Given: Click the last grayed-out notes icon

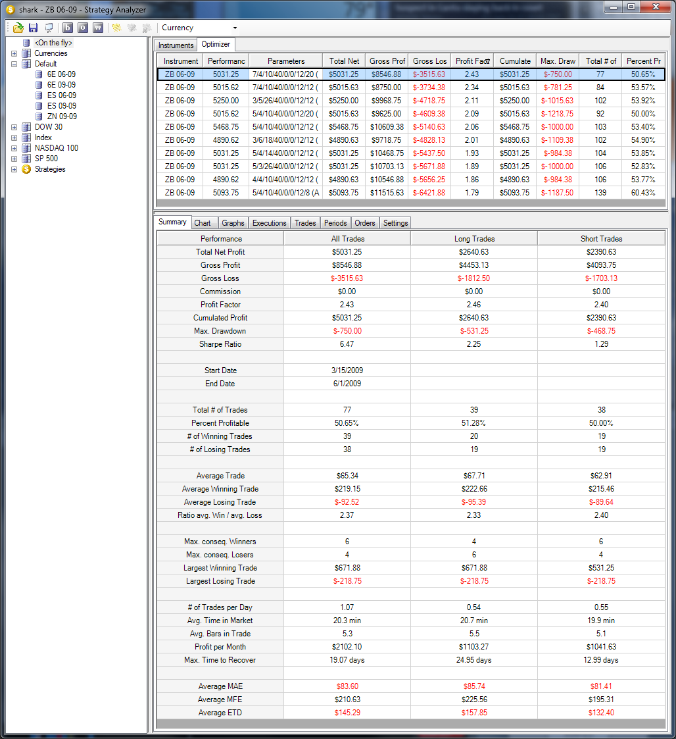Looking at the screenshot, I should point(147,28).
